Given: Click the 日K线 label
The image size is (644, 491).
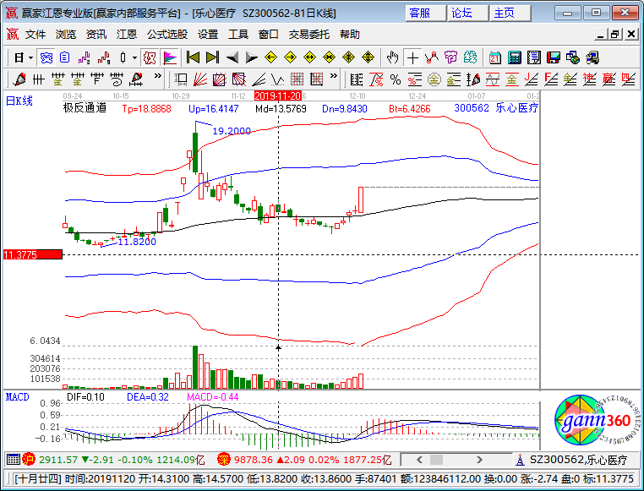Looking at the screenshot, I should [x=19, y=101].
